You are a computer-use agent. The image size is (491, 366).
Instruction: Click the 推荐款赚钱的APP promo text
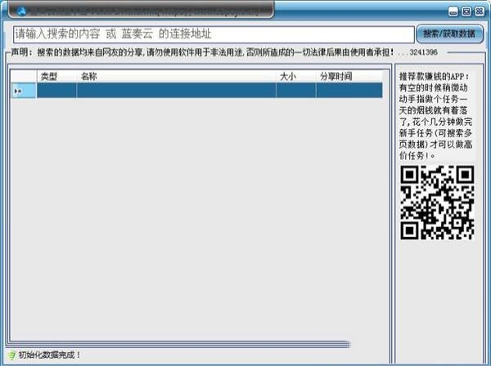pos(436,116)
